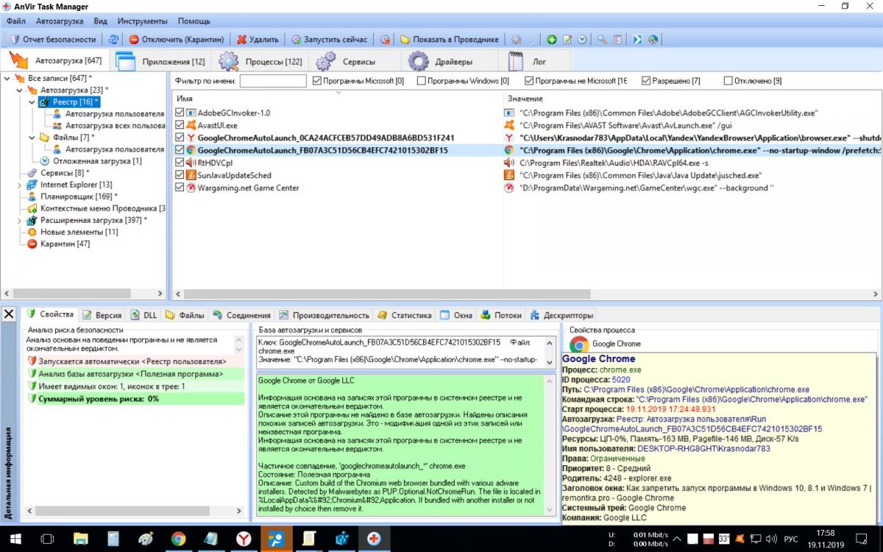The height and width of the screenshot is (552, 883).
Task: Click the Yandex browser icon in taskbar
Action: (243, 539)
